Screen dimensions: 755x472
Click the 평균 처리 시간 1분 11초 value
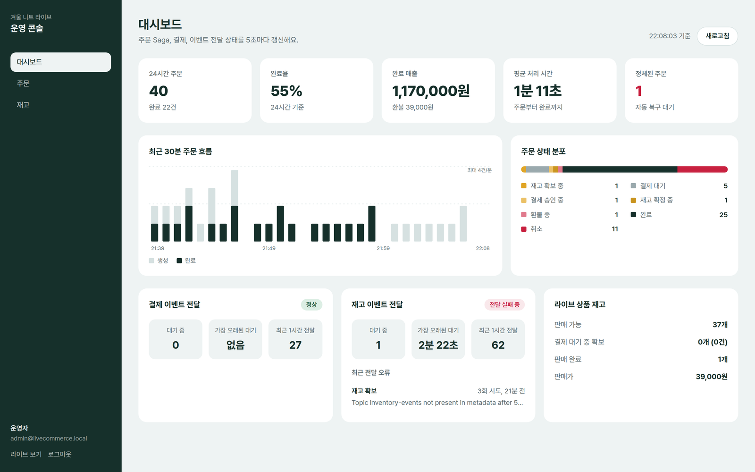tap(537, 91)
